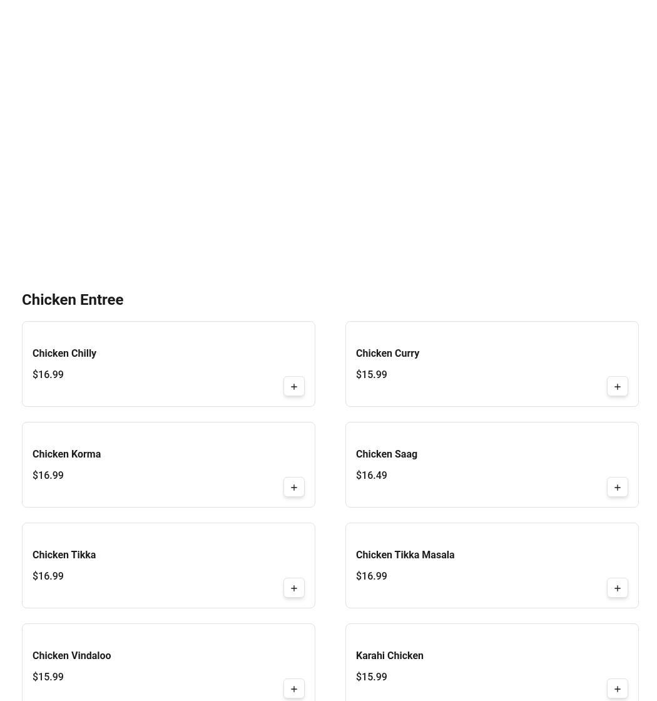Click the $15.99 price under Chicken Curry
Viewport: 657px width, 701px height.
372,375
